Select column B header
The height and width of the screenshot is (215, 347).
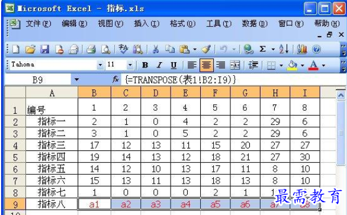[x=94, y=92]
